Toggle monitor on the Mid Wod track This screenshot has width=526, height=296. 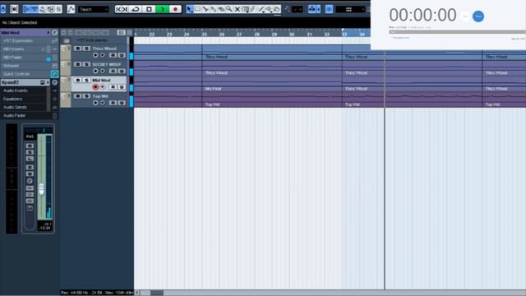click(103, 87)
